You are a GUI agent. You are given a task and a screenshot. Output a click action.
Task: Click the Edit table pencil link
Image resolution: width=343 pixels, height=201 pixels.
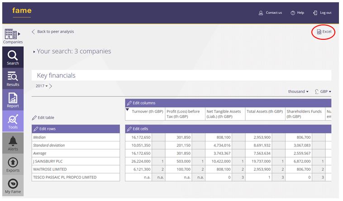(43, 117)
